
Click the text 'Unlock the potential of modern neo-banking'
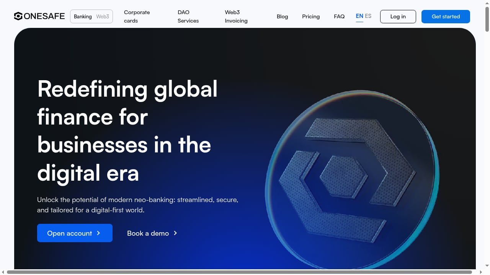click(138, 205)
